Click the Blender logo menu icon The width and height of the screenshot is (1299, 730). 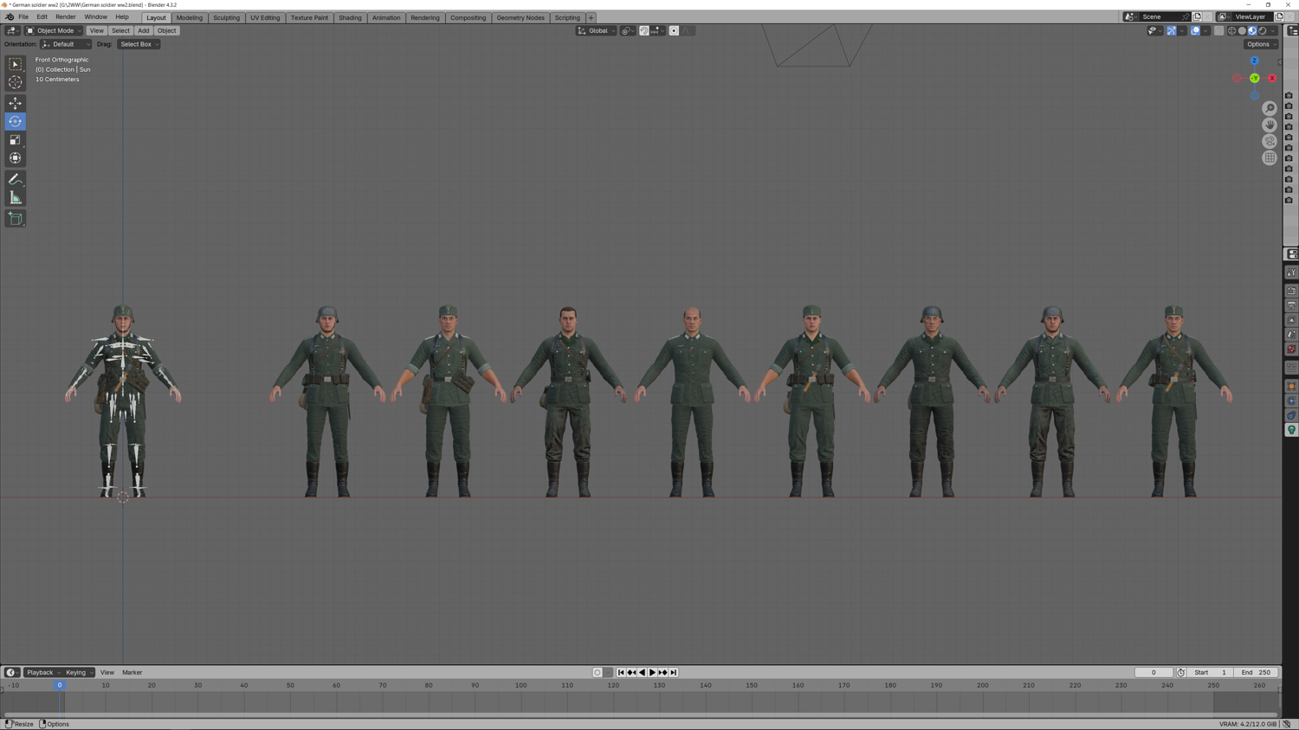(x=10, y=16)
